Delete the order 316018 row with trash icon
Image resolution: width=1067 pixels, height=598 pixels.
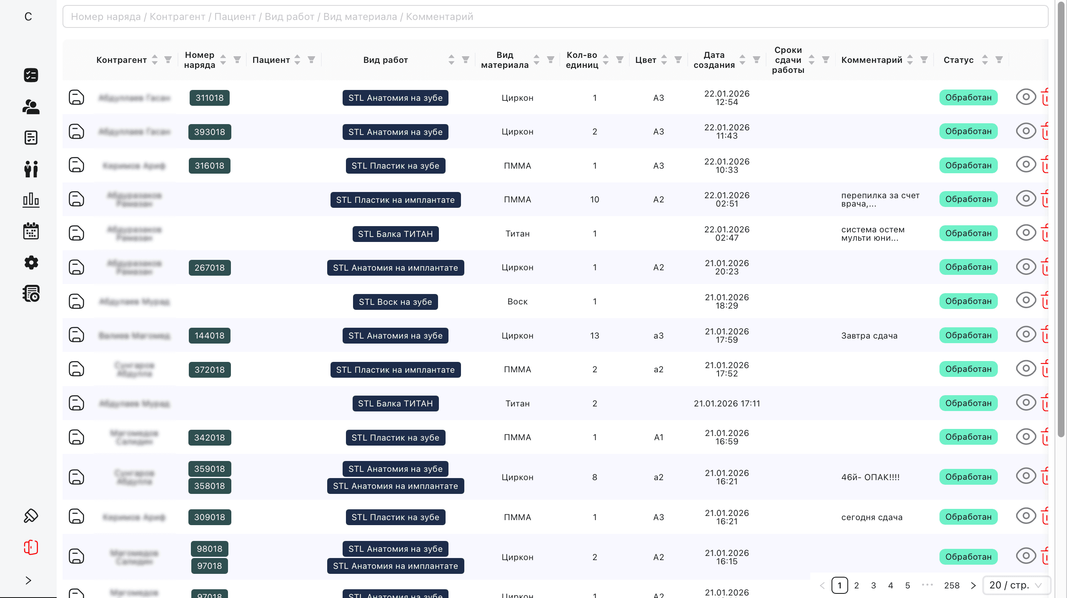pyautogui.click(x=1045, y=165)
